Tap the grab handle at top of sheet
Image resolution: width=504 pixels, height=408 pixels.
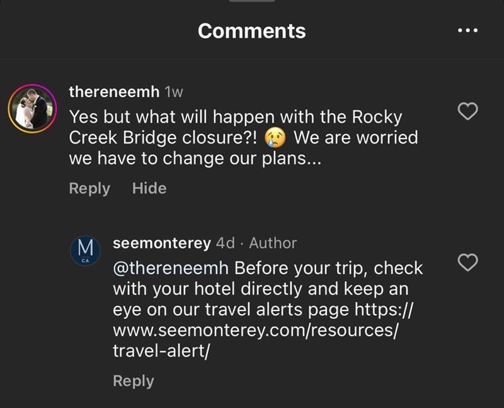click(x=252, y=1)
